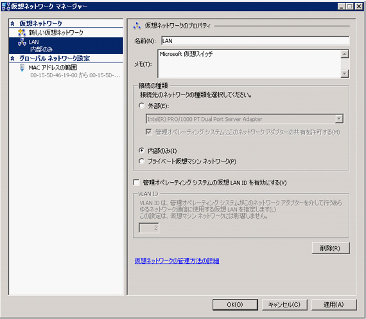Click the 適用(A) button
Screen dimensions: 366x319
click(x=334, y=304)
